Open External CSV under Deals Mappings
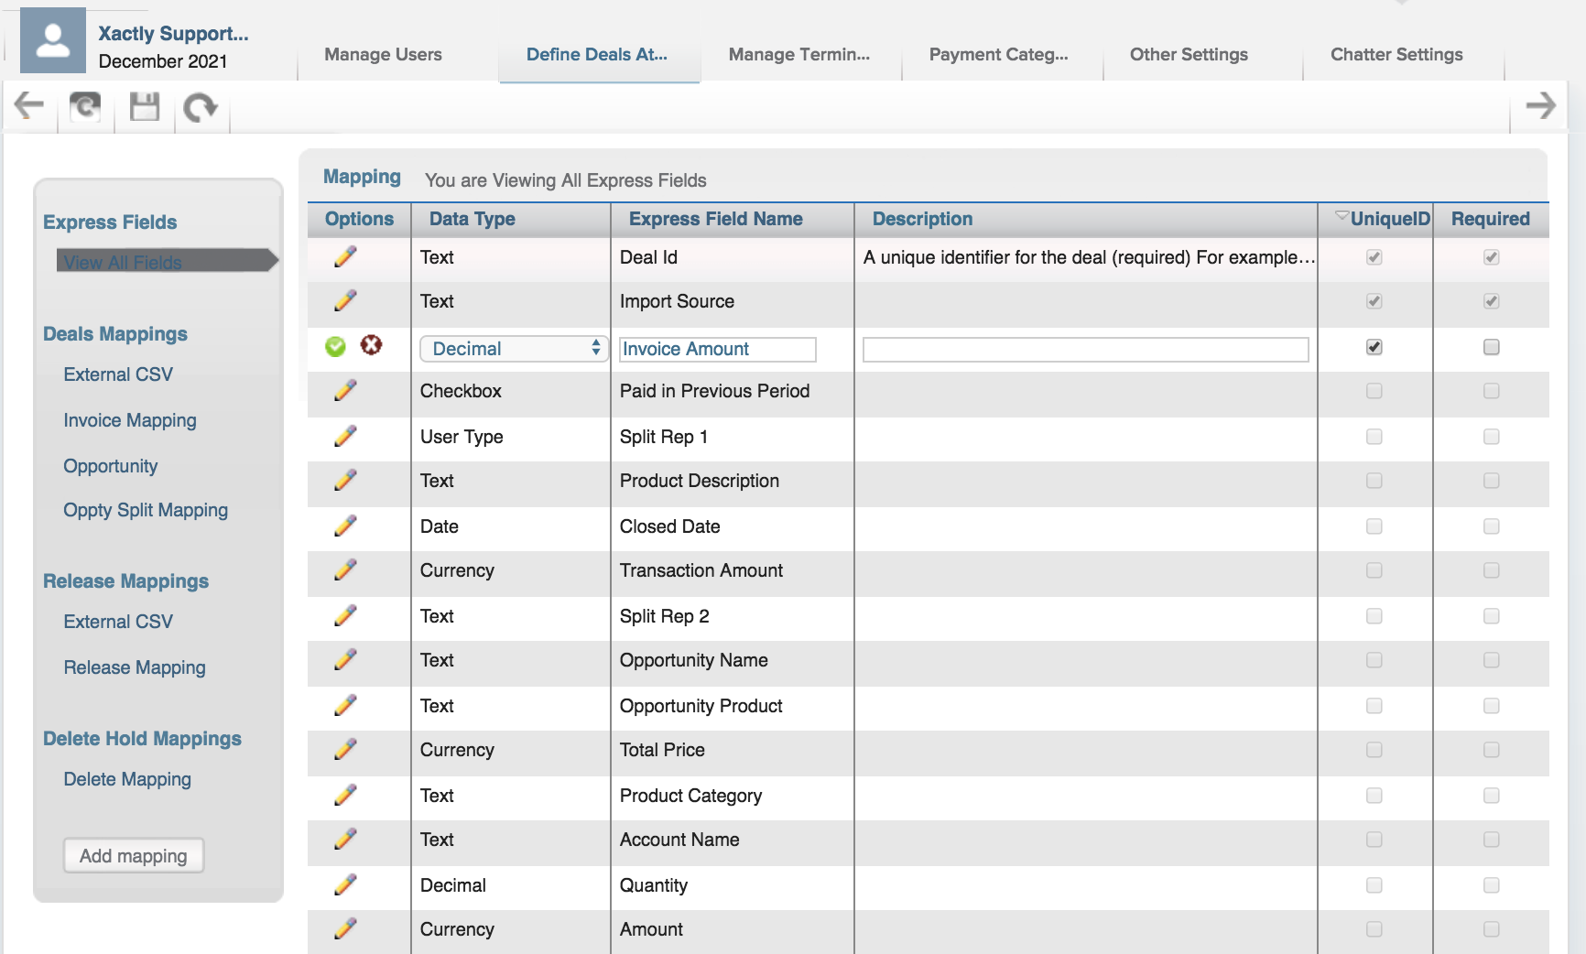1586x954 pixels. coord(118,374)
